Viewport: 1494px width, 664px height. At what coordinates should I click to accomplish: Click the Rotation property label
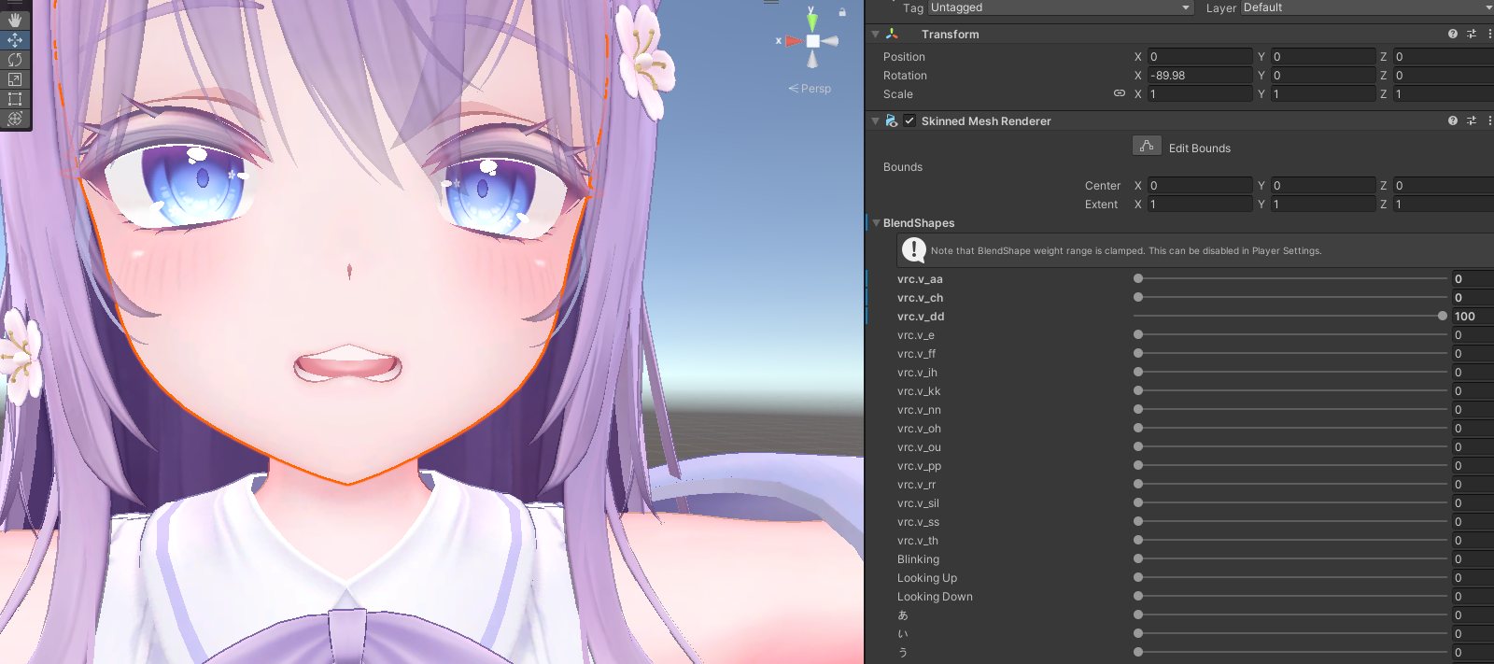point(905,76)
